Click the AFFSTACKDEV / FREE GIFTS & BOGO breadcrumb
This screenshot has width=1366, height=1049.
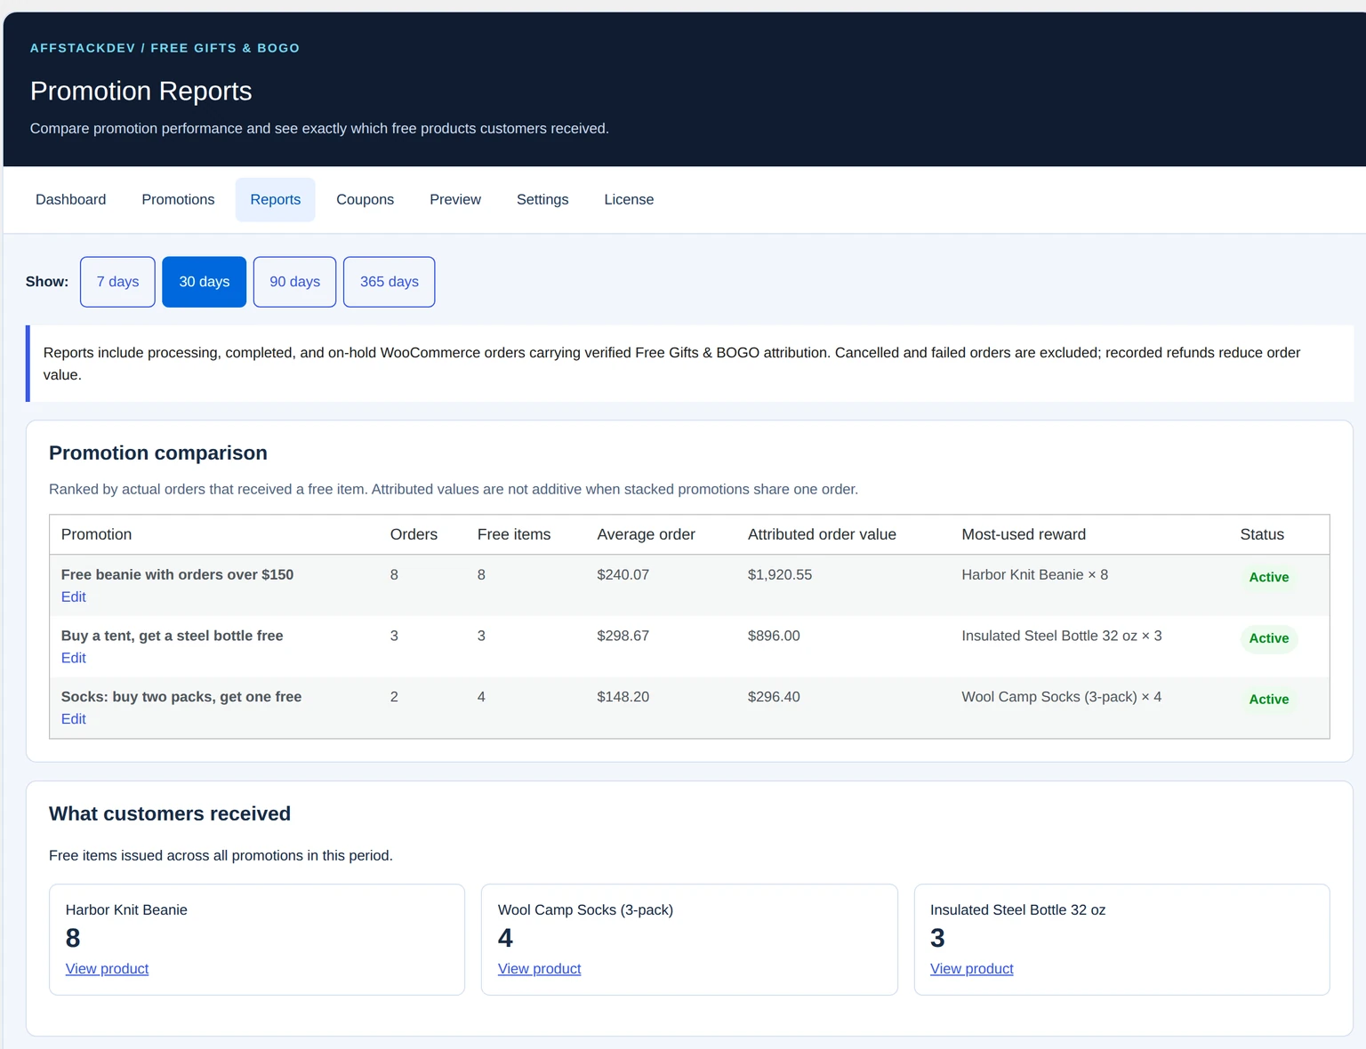click(165, 48)
